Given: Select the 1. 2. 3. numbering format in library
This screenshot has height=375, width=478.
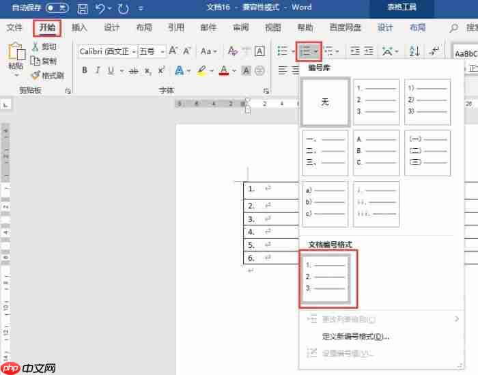Looking at the screenshot, I should point(376,102).
